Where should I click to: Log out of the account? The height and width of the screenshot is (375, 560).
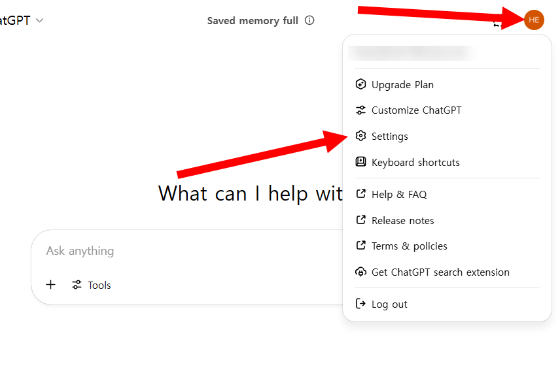coord(447,304)
